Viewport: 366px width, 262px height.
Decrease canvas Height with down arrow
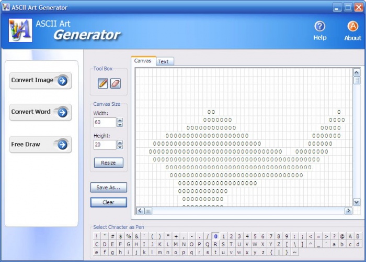pyautogui.click(x=120, y=147)
